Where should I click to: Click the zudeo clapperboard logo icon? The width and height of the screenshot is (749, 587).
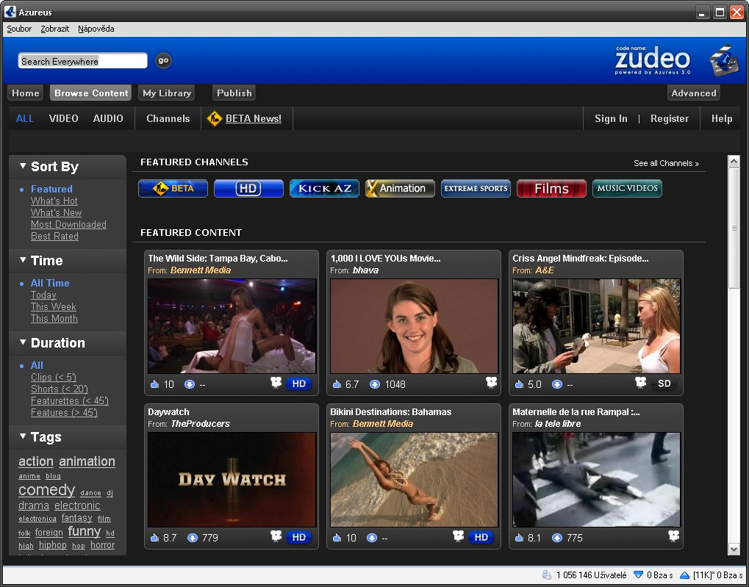[724, 60]
